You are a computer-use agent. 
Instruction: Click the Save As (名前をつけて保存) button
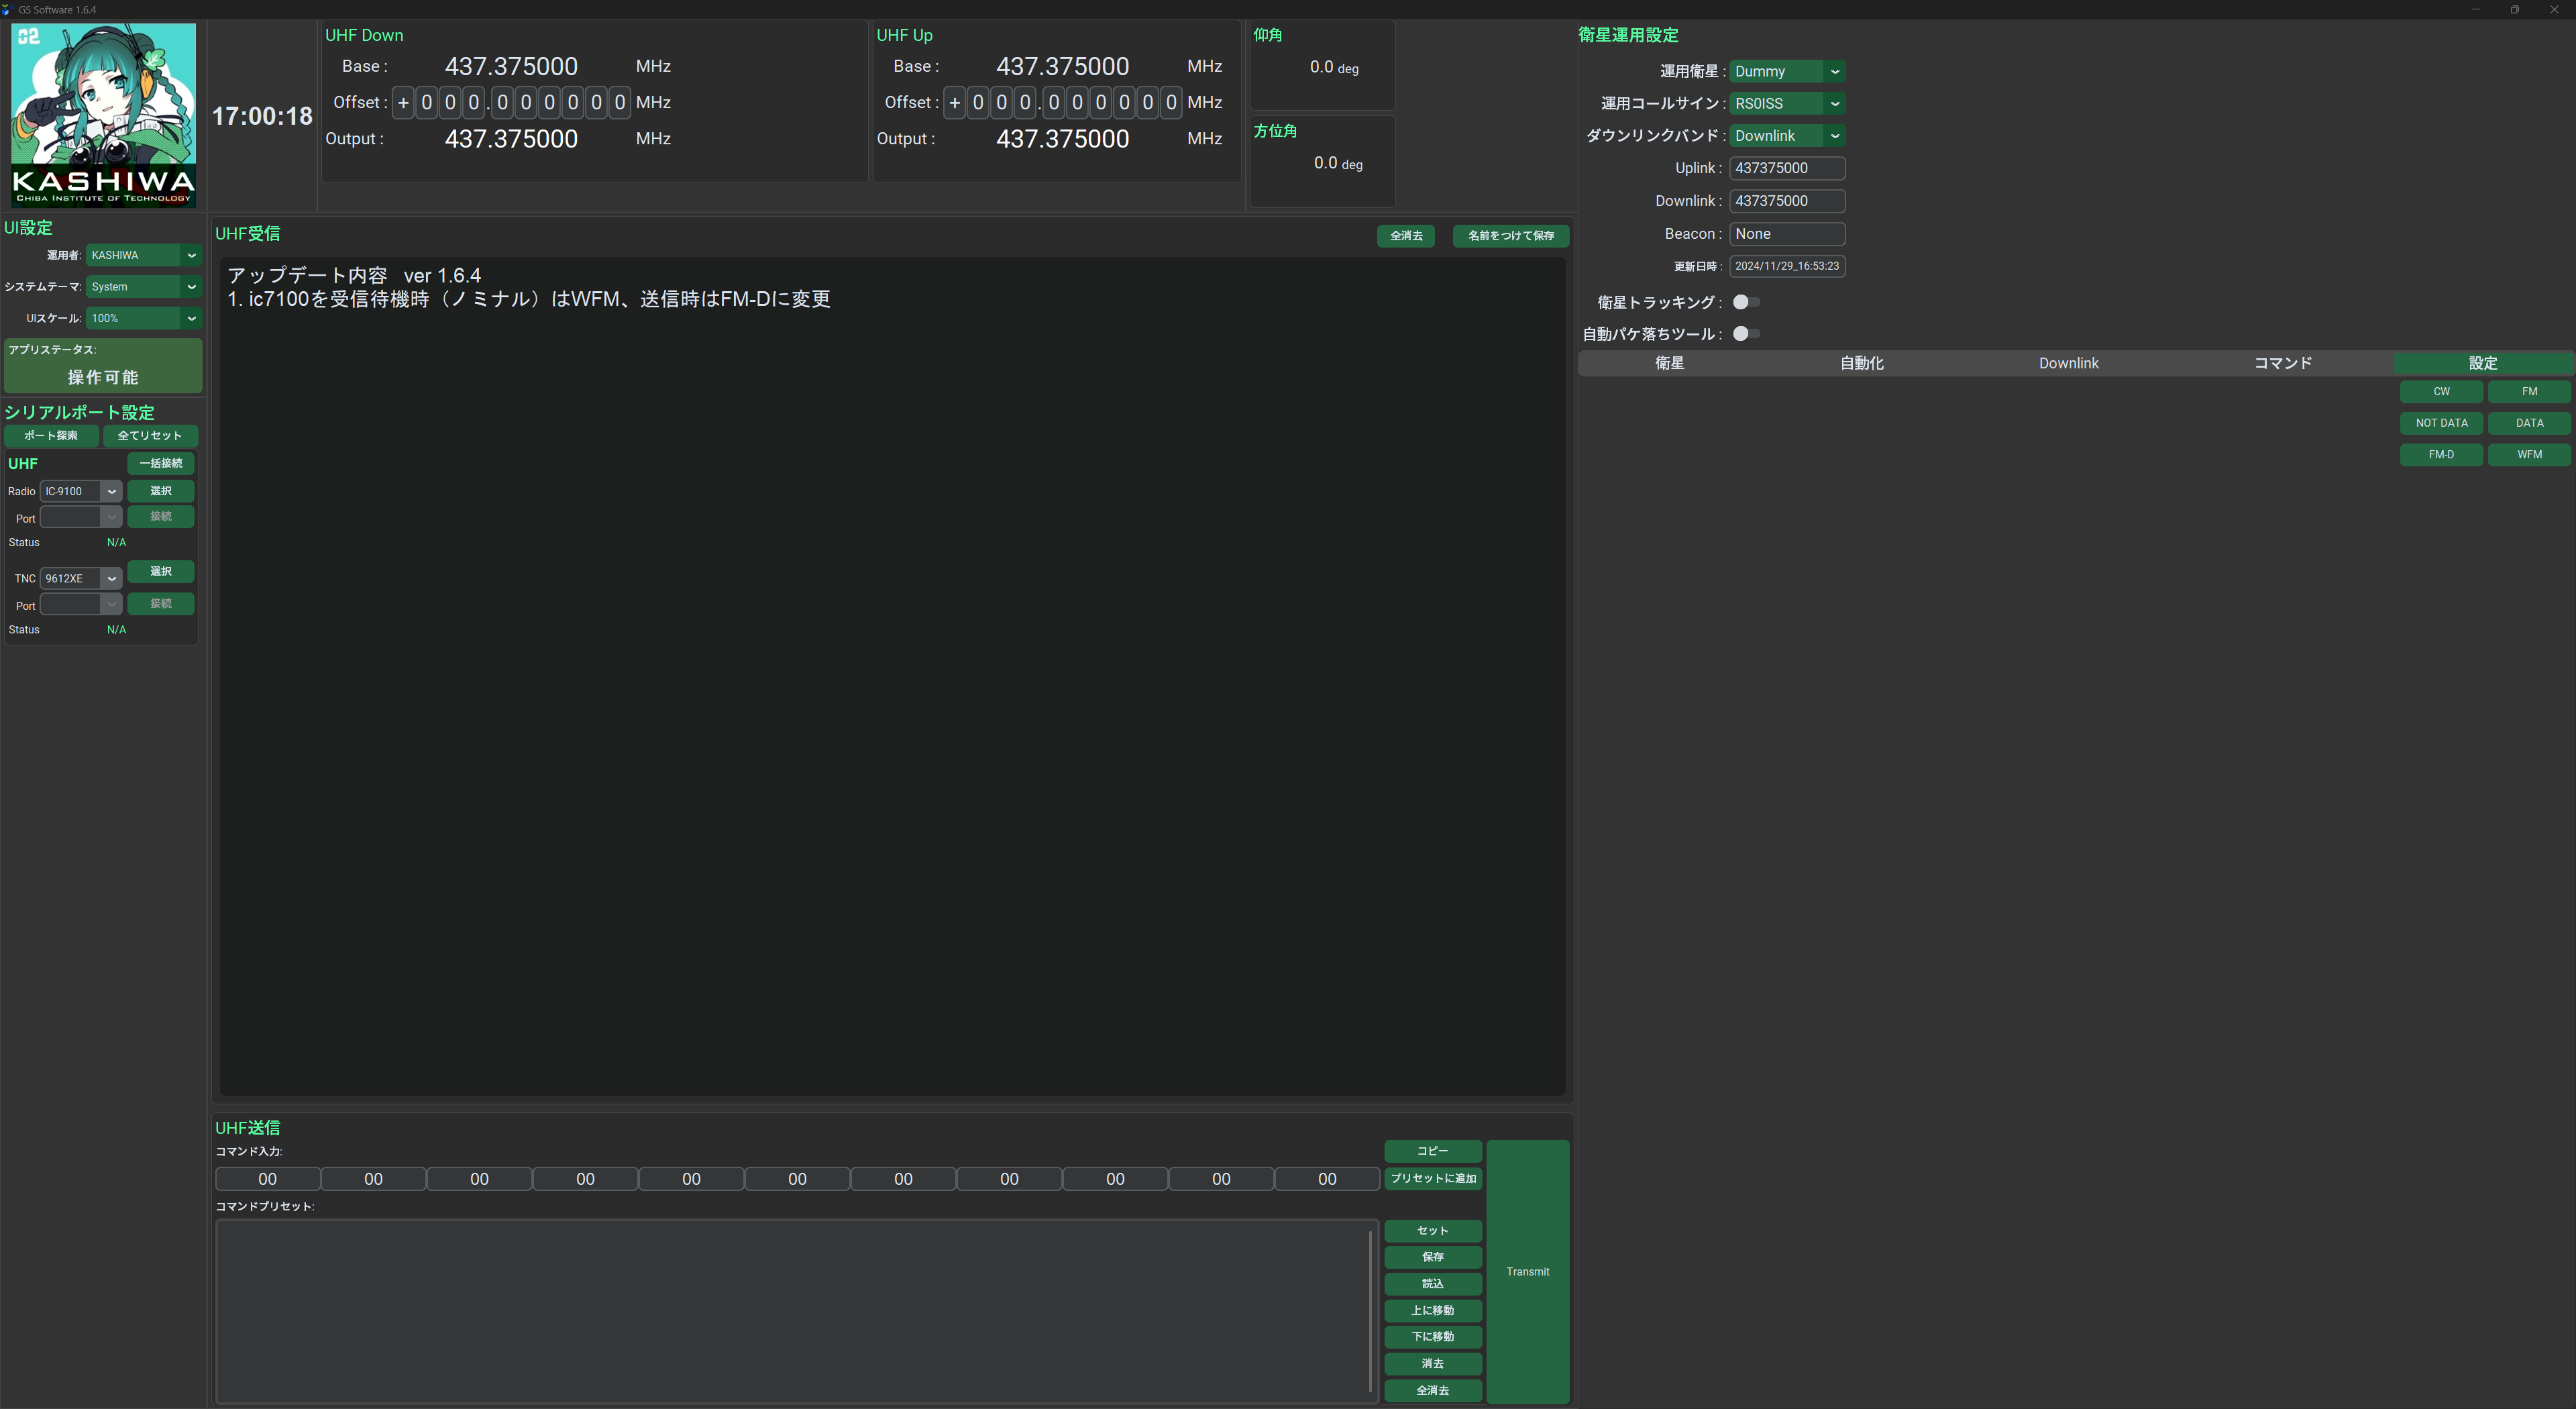1510,236
